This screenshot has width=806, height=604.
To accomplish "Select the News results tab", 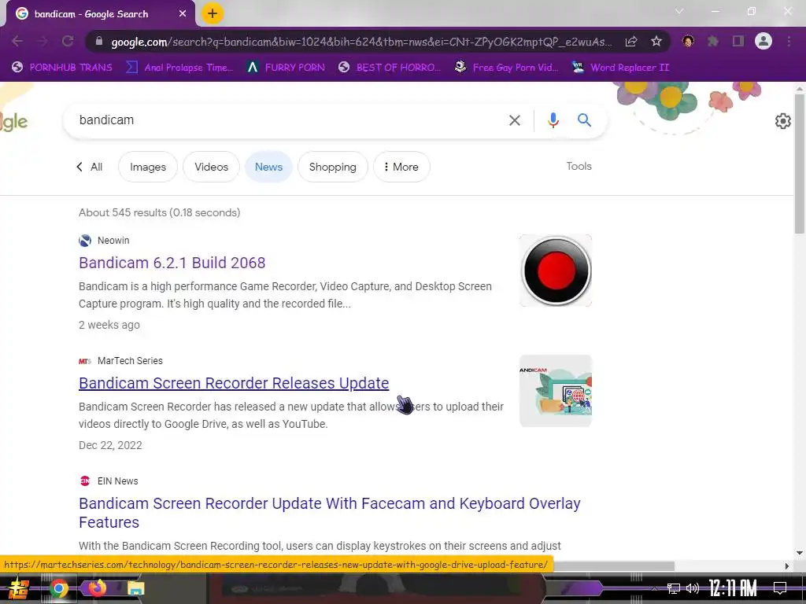I will (269, 167).
